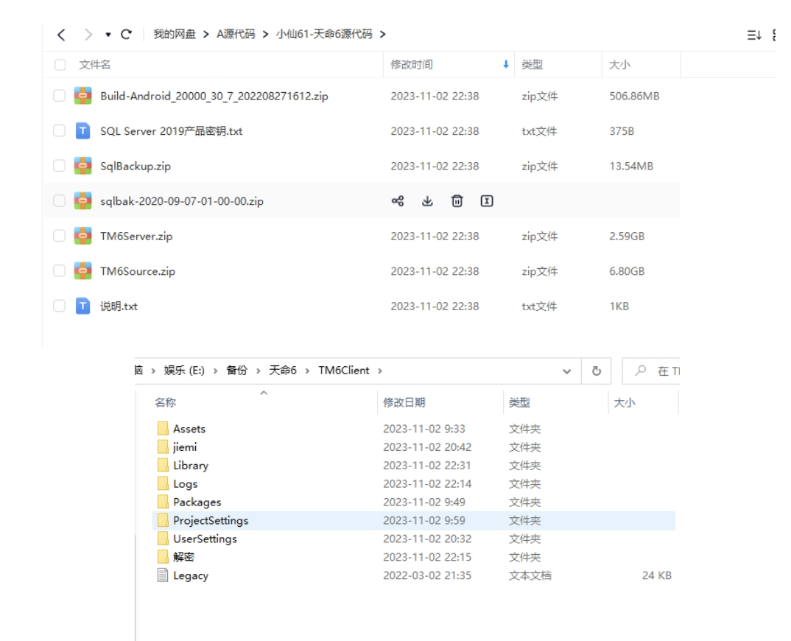791x641 pixels.
Task: Check the box for sqlbak-2020-09-07-01-00-00.zip
Action: tap(60, 201)
